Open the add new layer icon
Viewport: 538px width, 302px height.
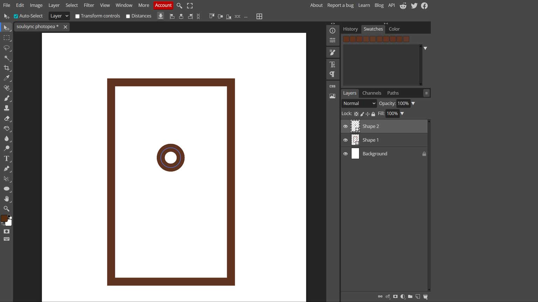pyautogui.click(x=418, y=296)
